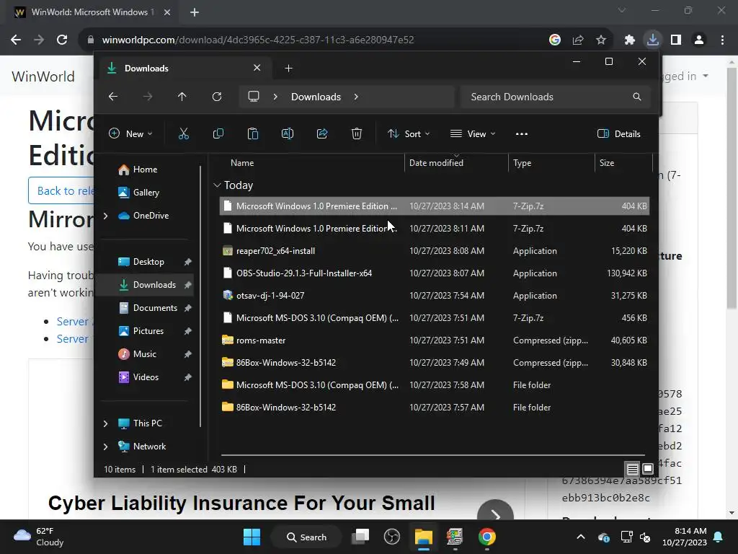Image resolution: width=738 pixels, height=554 pixels.
Task: Select Music in navigation pane
Action: (144, 353)
